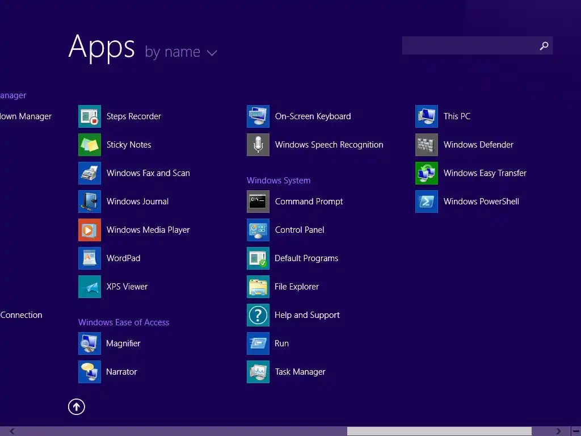The width and height of the screenshot is (581, 436).
Task: Click the 'Default Programs' text
Action: click(x=306, y=258)
